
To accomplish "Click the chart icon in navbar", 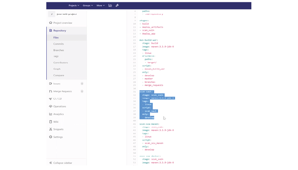I will click(x=110, y=5).
